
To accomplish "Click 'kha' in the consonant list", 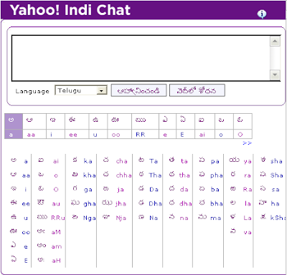I will click(90, 175).
